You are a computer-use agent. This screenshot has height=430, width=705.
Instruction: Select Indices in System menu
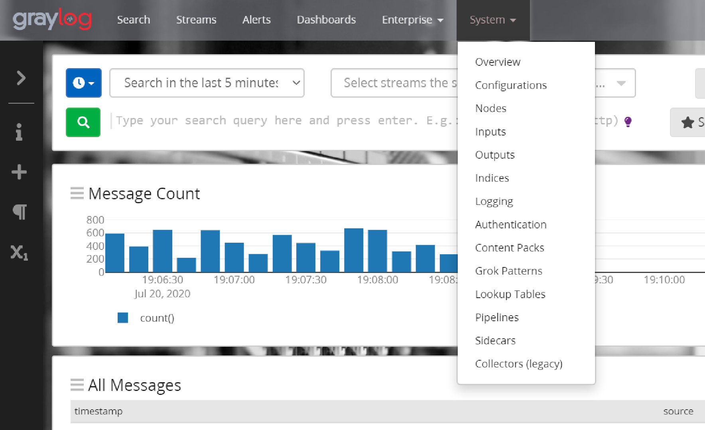pyautogui.click(x=492, y=178)
